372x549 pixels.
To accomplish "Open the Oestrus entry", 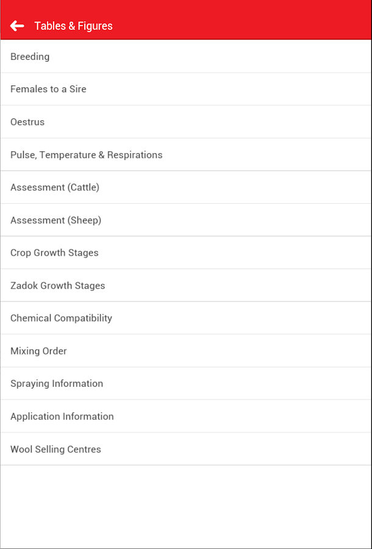I will (27, 122).
